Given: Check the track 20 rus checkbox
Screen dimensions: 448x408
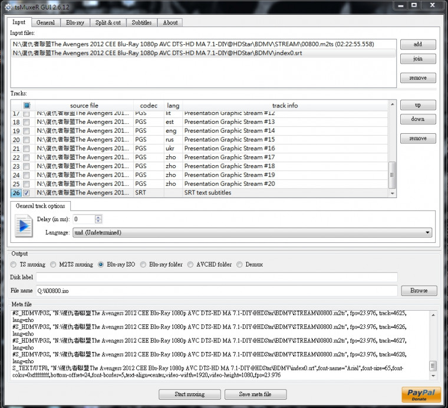Looking at the screenshot, I should pos(27,140).
